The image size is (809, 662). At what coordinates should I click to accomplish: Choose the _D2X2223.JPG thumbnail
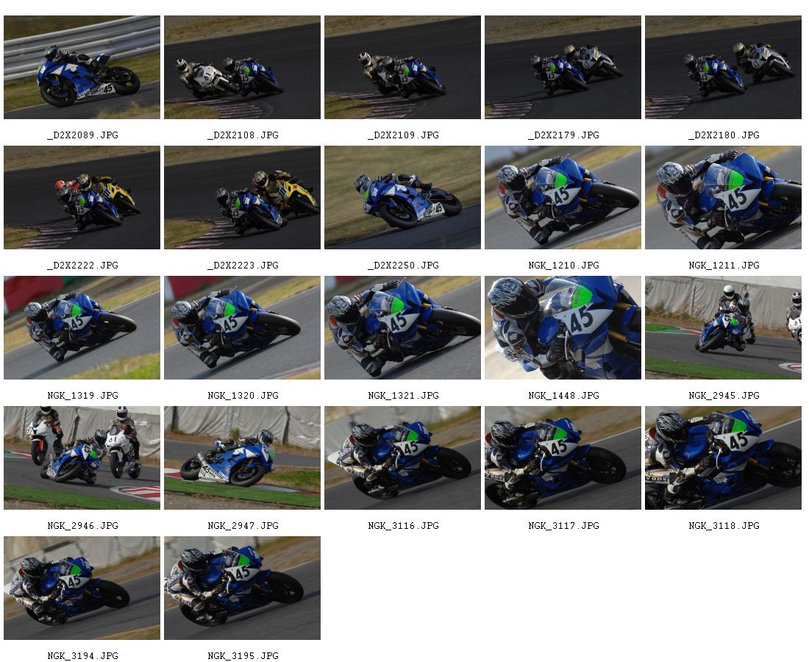point(243,198)
